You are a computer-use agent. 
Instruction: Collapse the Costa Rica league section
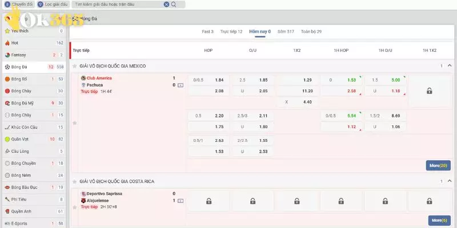(450, 181)
